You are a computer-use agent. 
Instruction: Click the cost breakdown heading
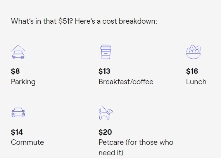[84, 21]
